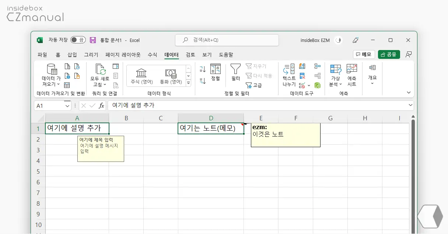Click the Consolidate icon
Image resolution: width=448 pixels, height=234 pixels.
coord(318,66)
